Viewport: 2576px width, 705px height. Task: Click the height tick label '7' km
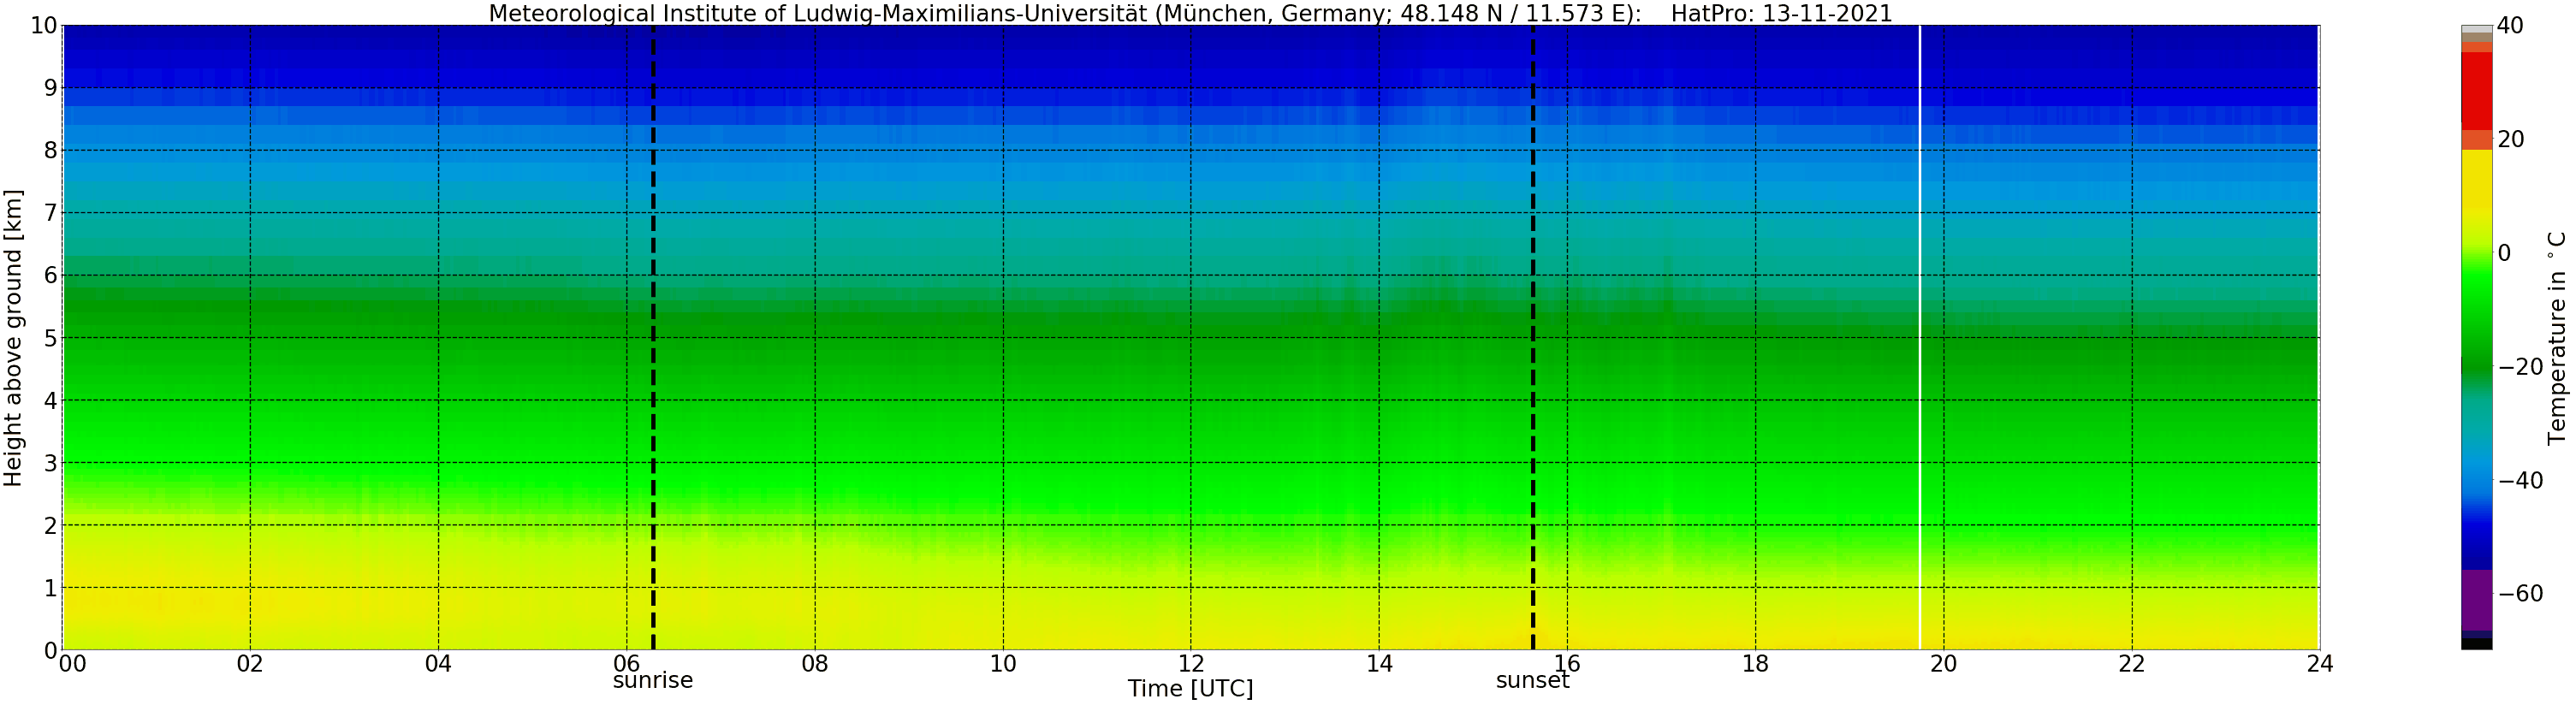point(50,213)
